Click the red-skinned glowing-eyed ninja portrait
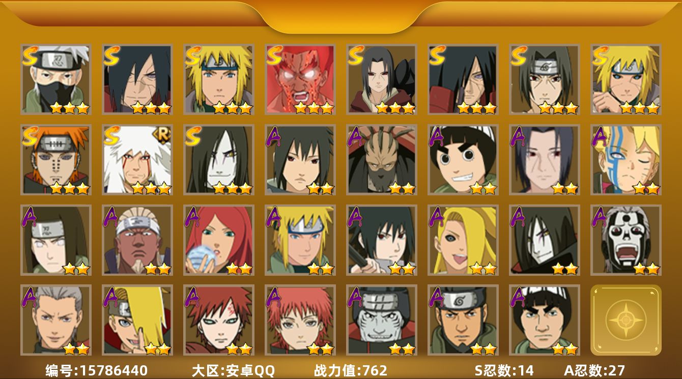 coord(300,79)
